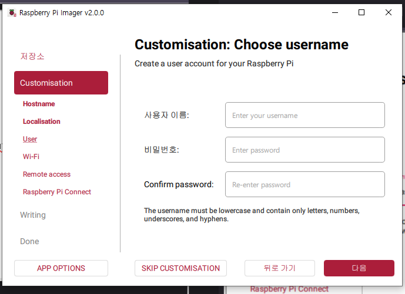The height and width of the screenshot is (294, 405).
Task: Open the Raspberry Pi Connect sidebar step
Action: 57,192
